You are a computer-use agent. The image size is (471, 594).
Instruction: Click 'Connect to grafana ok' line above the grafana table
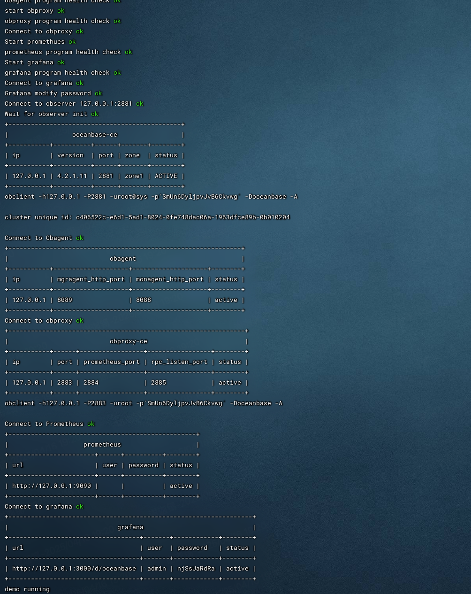(44, 507)
